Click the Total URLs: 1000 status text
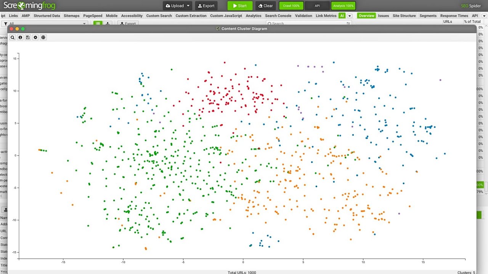 [242, 272]
